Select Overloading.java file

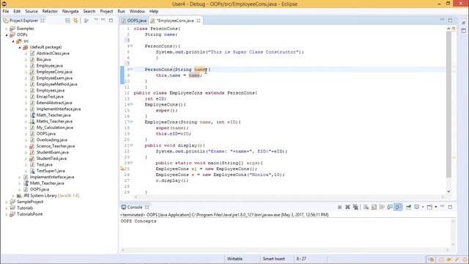click(52, 140)
